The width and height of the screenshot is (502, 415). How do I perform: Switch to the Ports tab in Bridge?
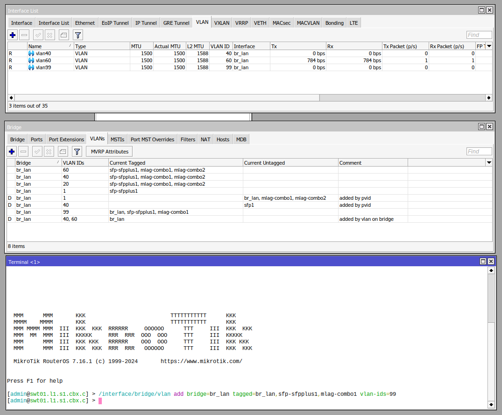[x=36, y=139]
